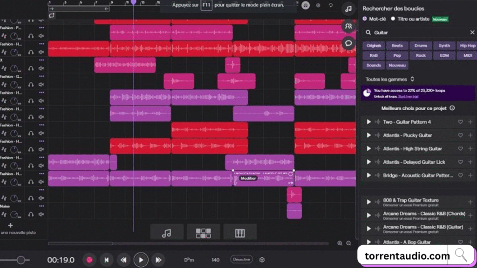Click the Start free trial link

pos(409,96)
